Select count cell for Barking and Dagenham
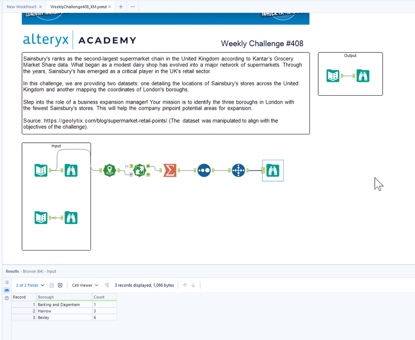This screenshot has height=340, width=415. coord(105,305)
